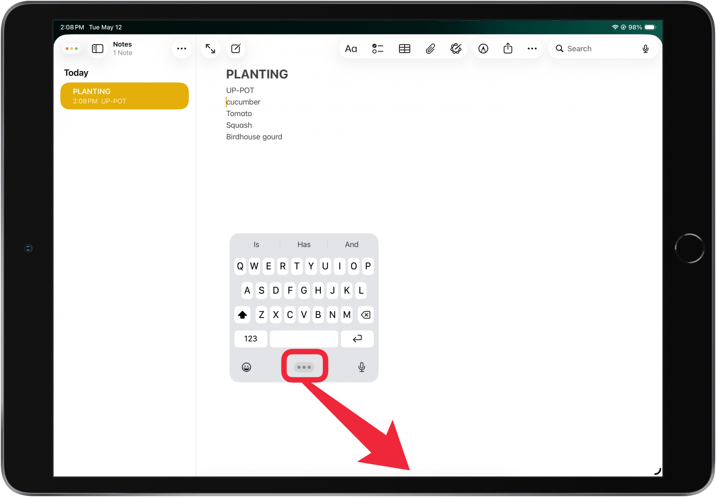Image resolution: width=716 pixels, height=497 pixels.
Task: Open the note toolbar more options ellipsis
Action: tap(532, 49)
